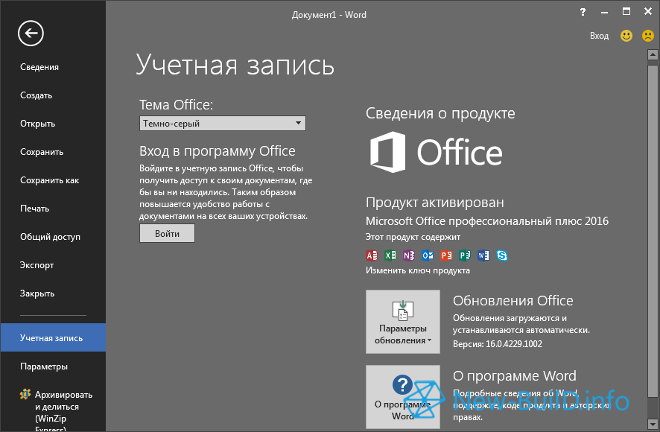660x432 pixels.
Task: Click the scrollbar down arrow
Action: (653, 424)
